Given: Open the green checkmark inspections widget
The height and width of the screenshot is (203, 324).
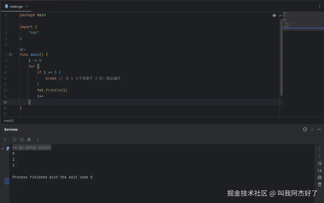Looking at the screenshot, I should [x=280, y=15].
